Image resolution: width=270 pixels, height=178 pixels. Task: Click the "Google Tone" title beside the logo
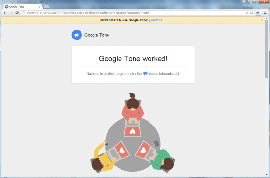pyautogui.click(x=96, y=35)
